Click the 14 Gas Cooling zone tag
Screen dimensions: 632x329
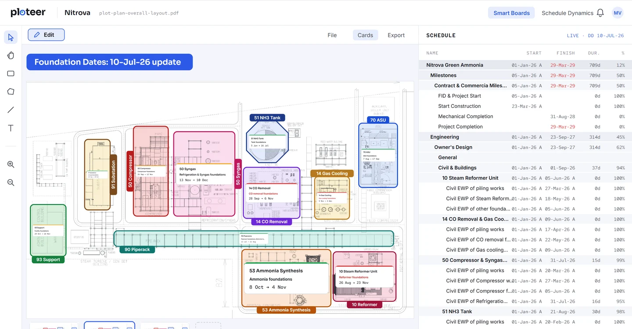(332, 173)
